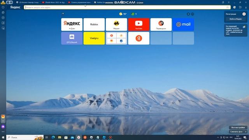The width and height of the screenshot is (249, 140).
Task: Open the folder tile with four small icons
Action: [x=116, y=38]
